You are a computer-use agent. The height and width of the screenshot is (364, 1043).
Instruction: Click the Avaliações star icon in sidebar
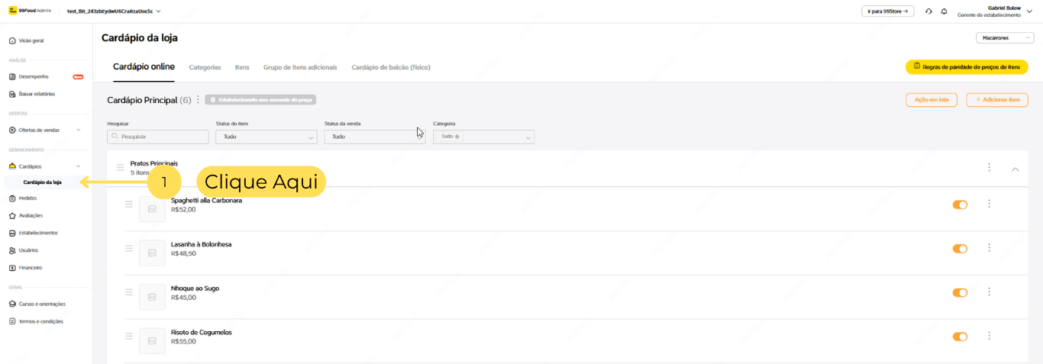point(12,216)
